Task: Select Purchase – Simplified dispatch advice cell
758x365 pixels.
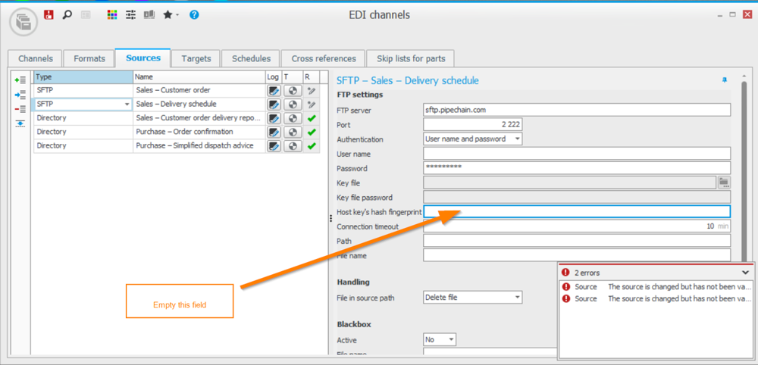Action: [199, 146]
